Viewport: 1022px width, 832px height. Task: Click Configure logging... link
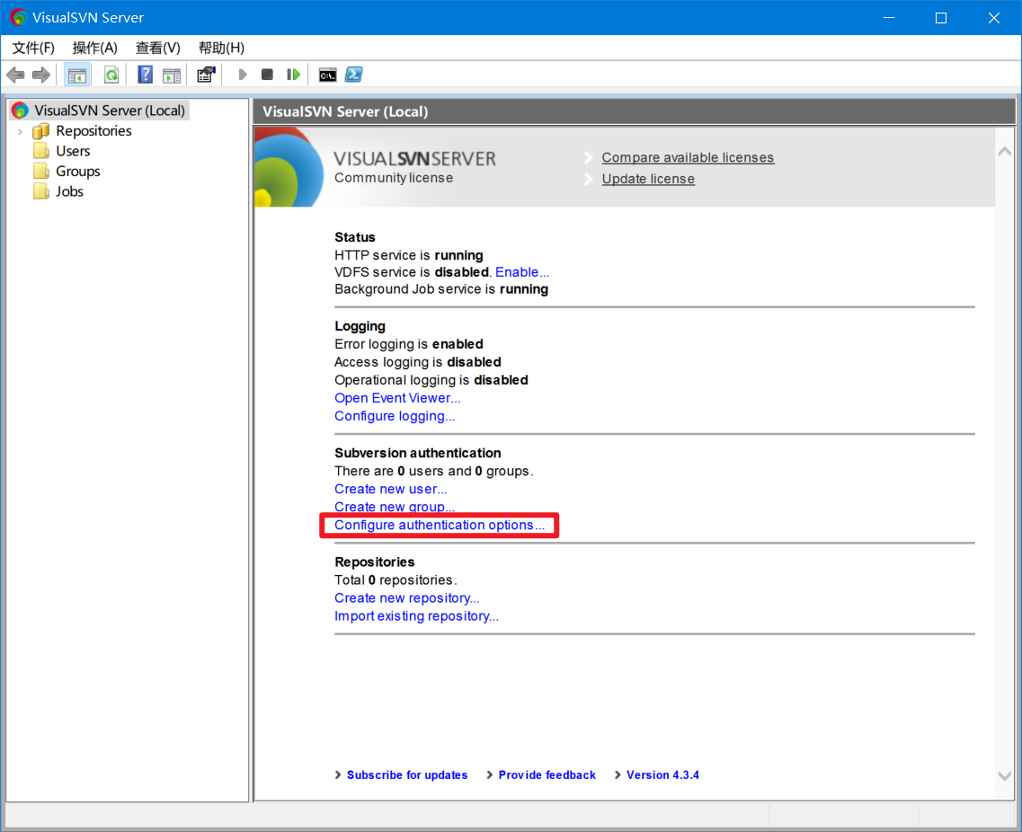point(395,416)
